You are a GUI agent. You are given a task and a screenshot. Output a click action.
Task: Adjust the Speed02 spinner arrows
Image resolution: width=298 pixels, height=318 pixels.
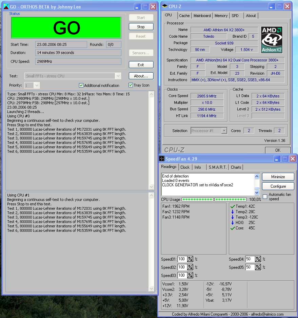point(190,267)
